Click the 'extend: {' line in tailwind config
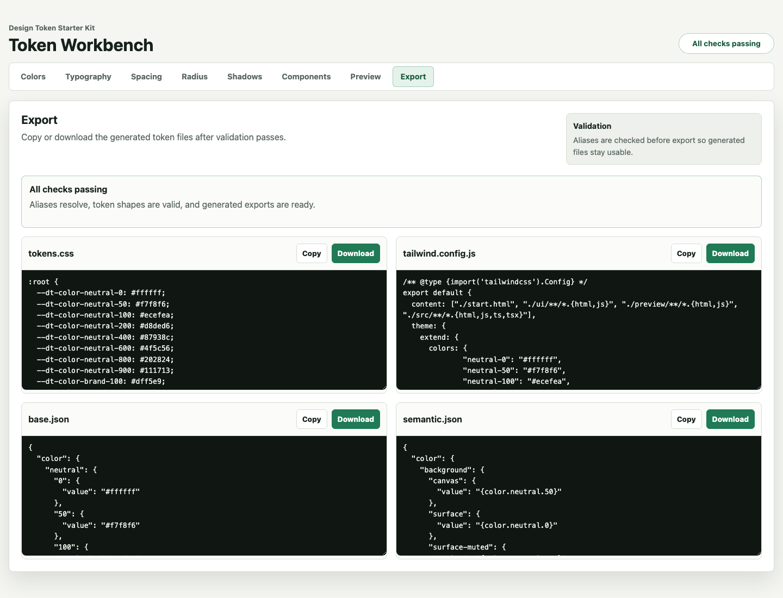 pos(439,337)
